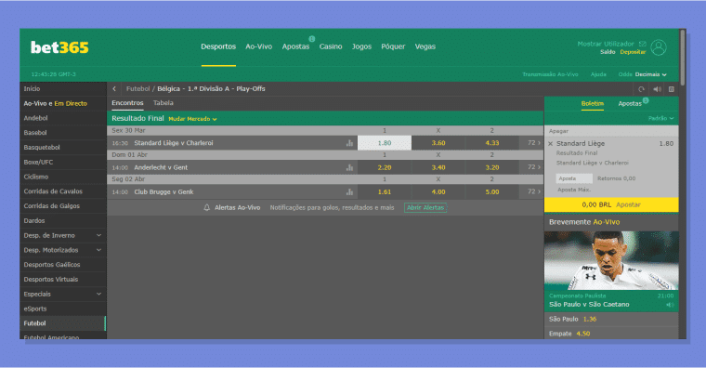Click the page vertical scrollbar

coord(683,58)
